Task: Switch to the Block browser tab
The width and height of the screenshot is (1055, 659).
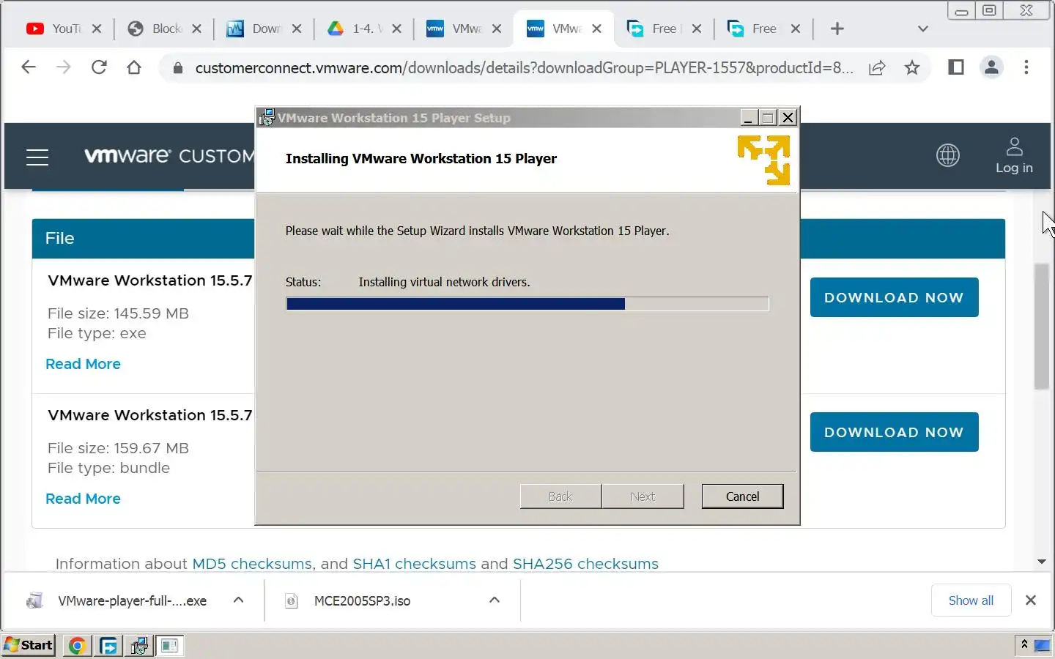Action: [x=155, y=29]
